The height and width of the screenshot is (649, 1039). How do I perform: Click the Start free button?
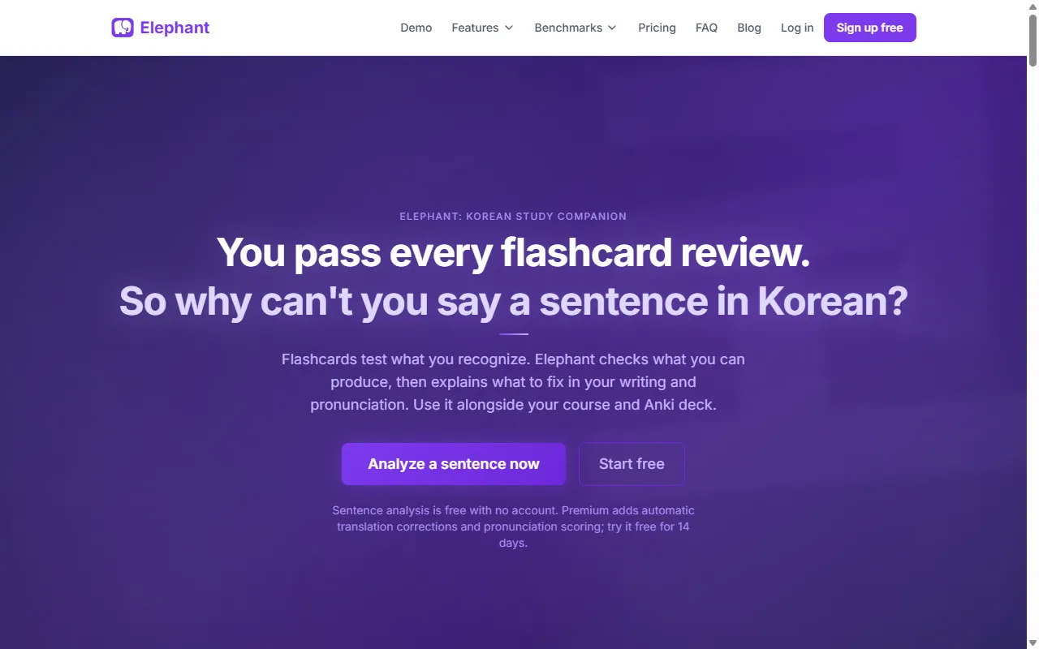[x=632, y=464]
